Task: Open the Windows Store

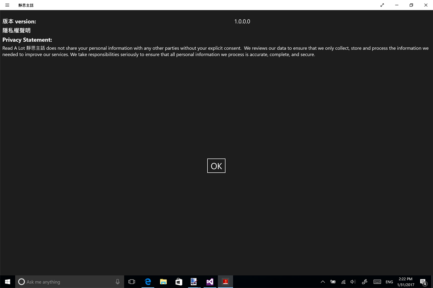Action: (179, 282)
